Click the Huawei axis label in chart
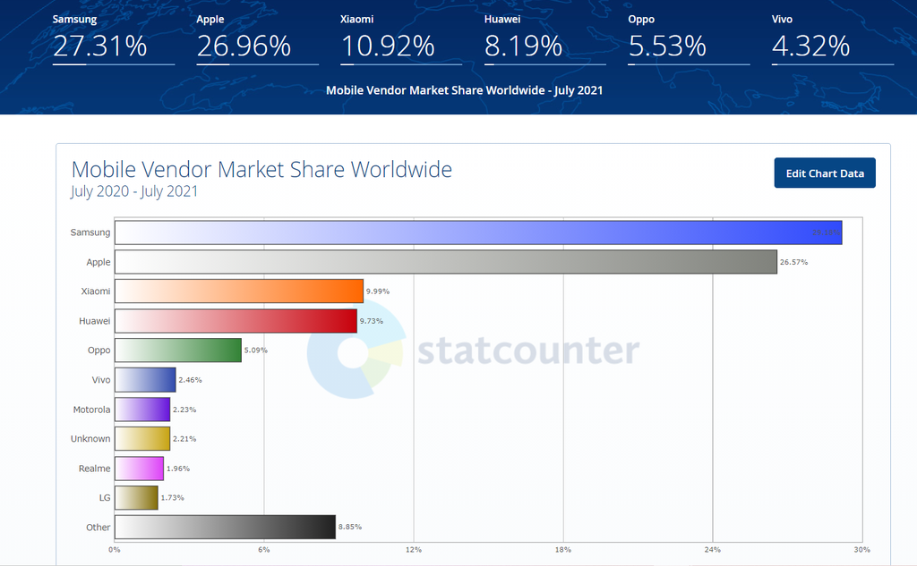 click(x=94, y=321)
